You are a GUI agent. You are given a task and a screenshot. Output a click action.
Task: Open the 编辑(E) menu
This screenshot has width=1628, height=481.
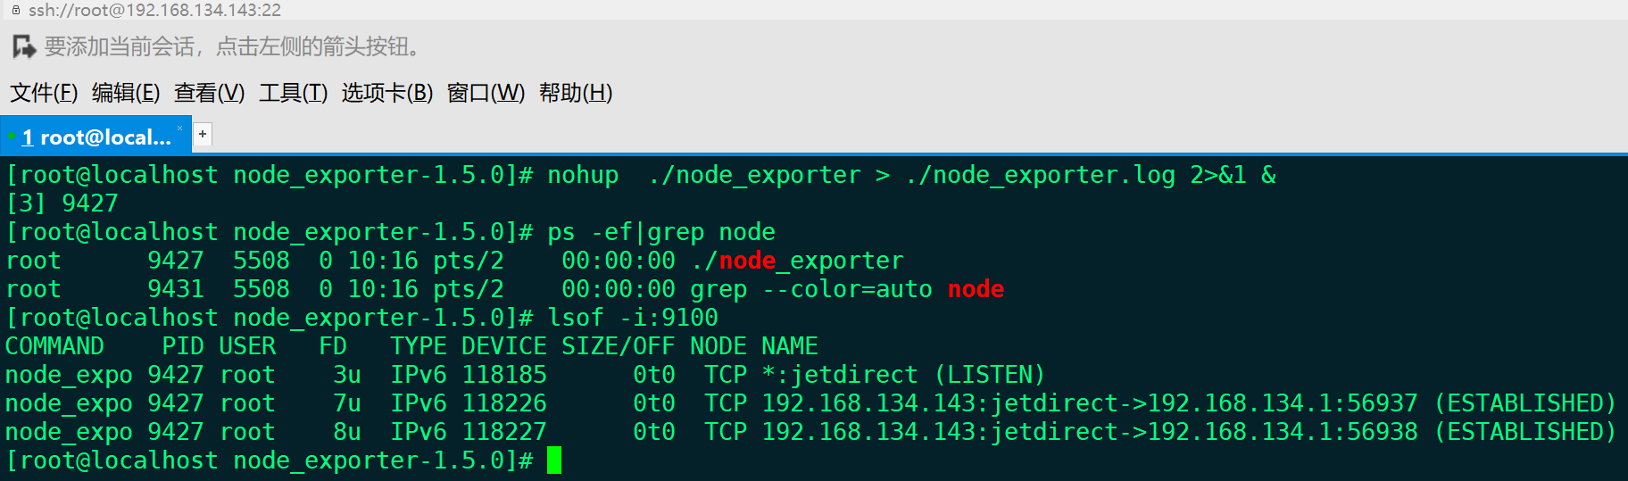pos(126,93)
